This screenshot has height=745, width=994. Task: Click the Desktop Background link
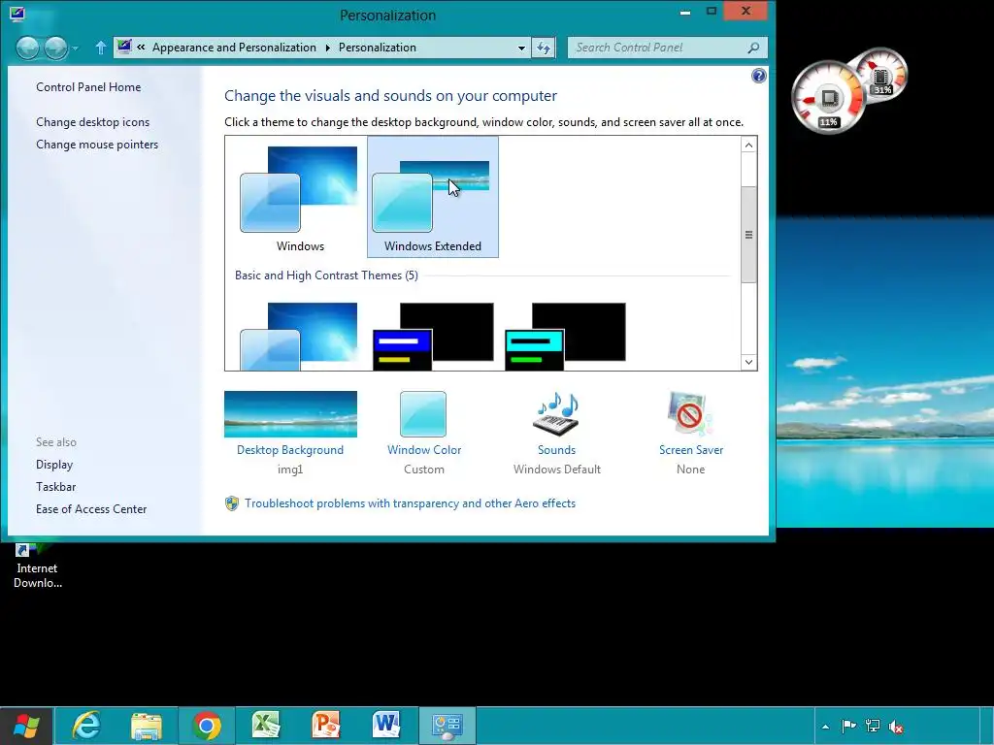pyautogui.click(x=290, y=450)
